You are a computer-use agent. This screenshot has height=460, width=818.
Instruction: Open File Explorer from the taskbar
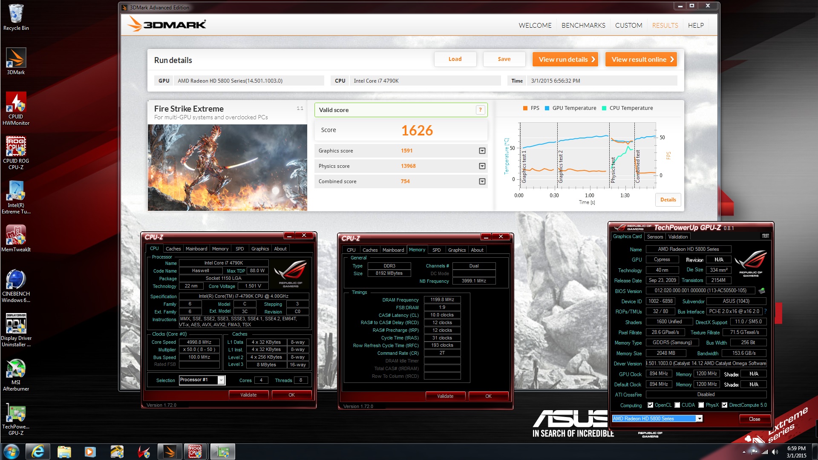[64, 451]
